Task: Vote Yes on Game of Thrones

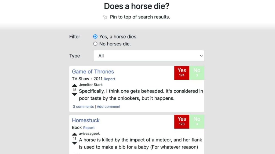Action: tap(182, 73)
